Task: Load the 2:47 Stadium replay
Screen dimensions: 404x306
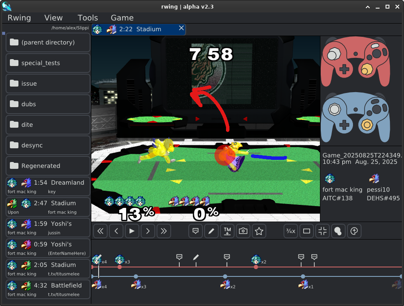Action: tap(48, 207)
